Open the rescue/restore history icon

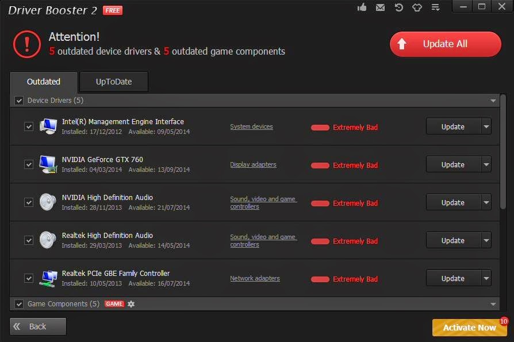[398, 7]
